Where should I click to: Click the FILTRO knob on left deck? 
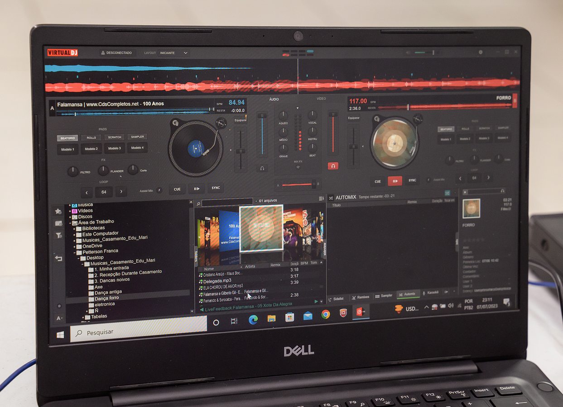point(72,171)
